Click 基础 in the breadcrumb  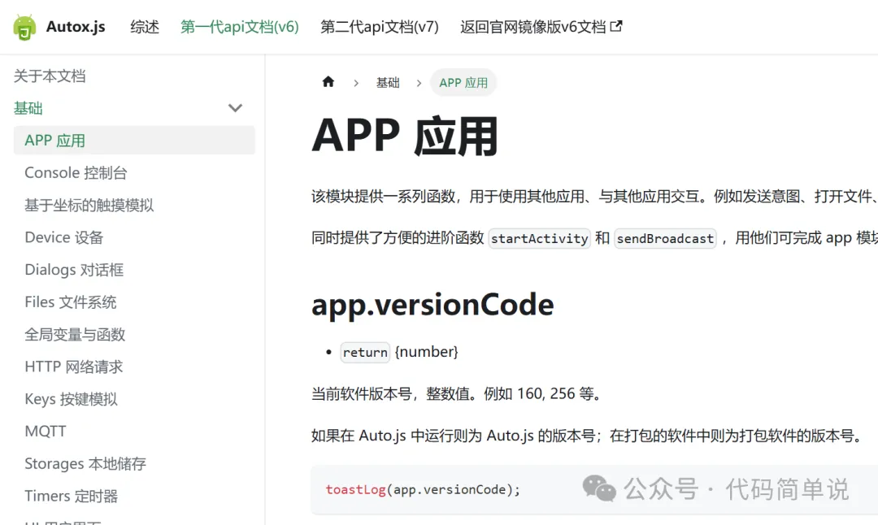[x=388, y=83]
